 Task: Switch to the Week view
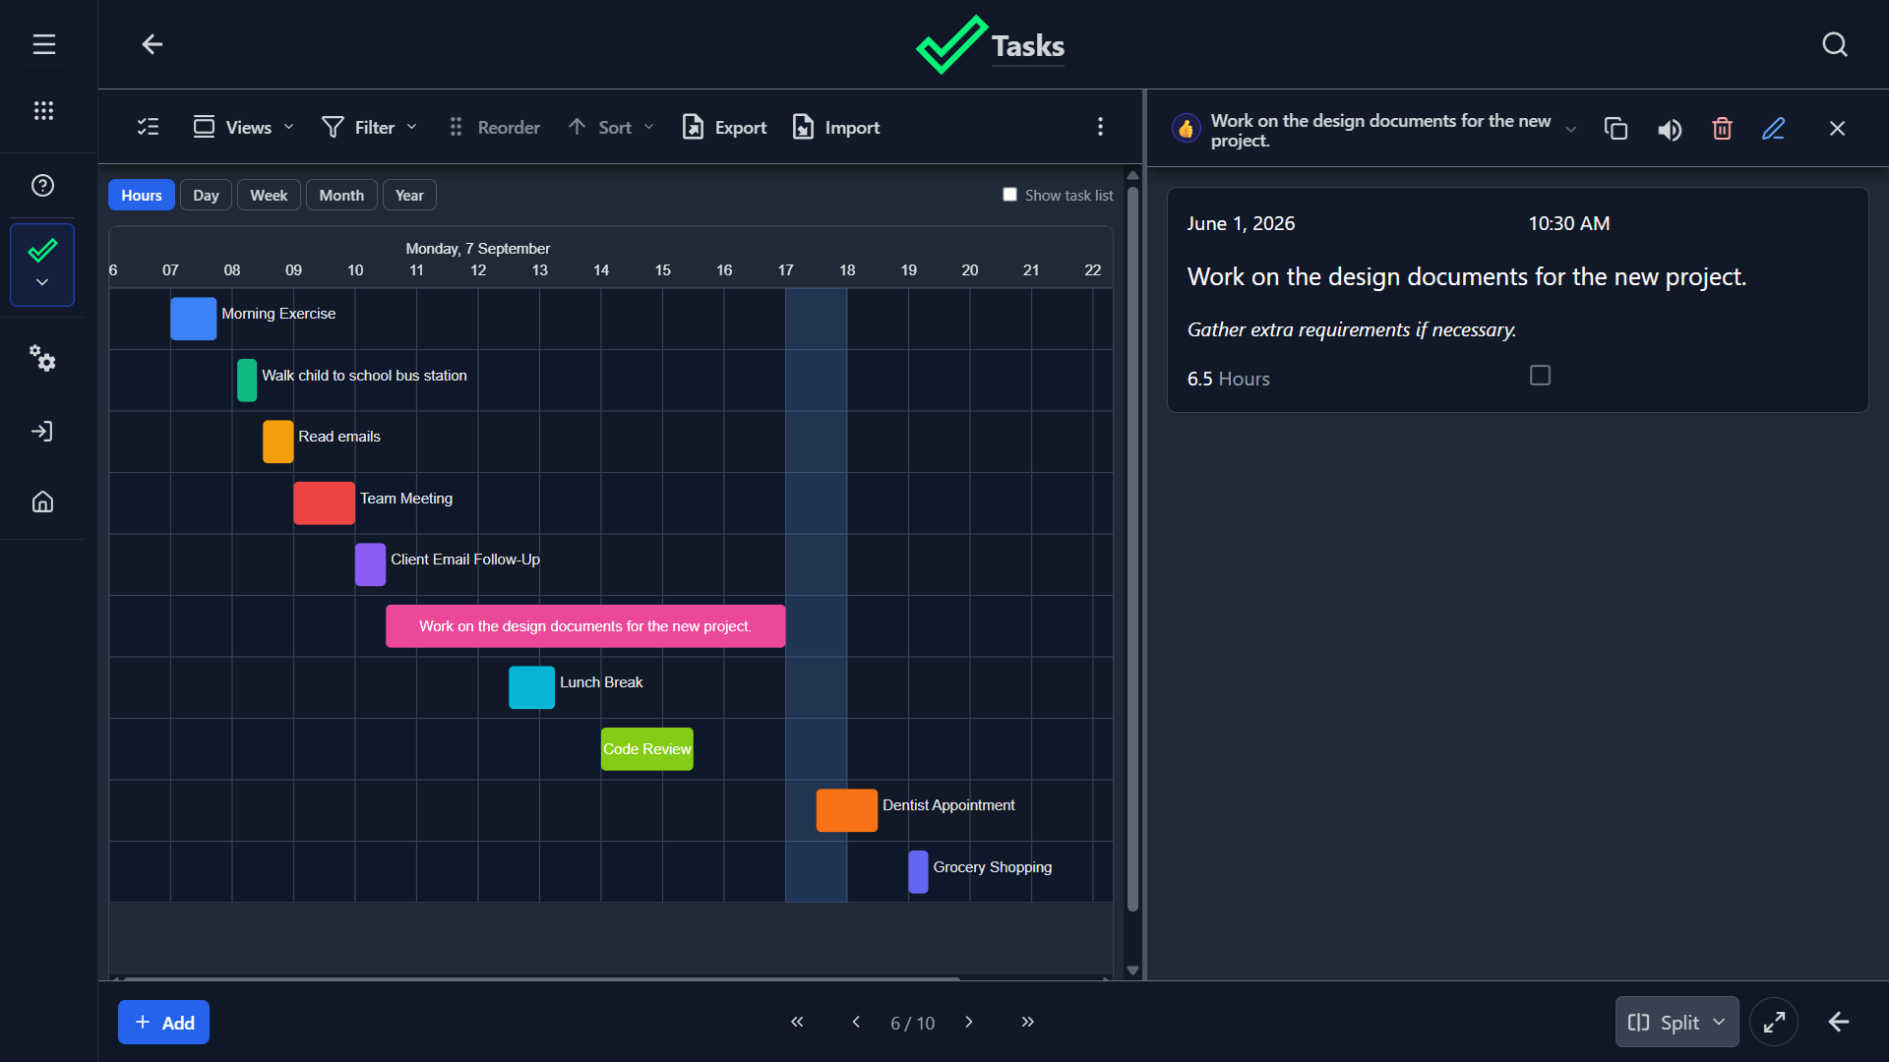pyautogui.click(x=269, y=195)
